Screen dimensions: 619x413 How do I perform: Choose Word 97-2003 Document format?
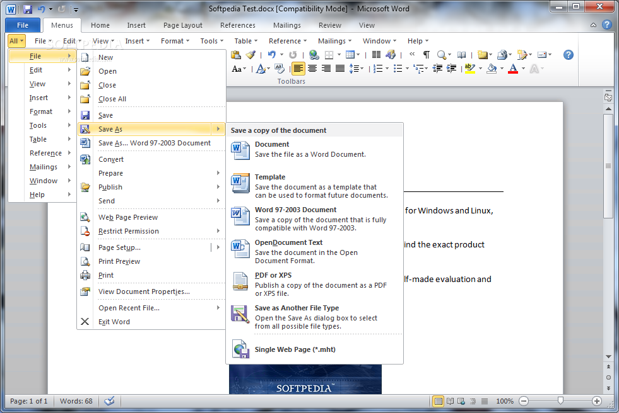coord(315,218)
